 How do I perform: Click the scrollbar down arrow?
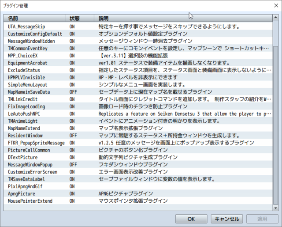tap(275, 208)
